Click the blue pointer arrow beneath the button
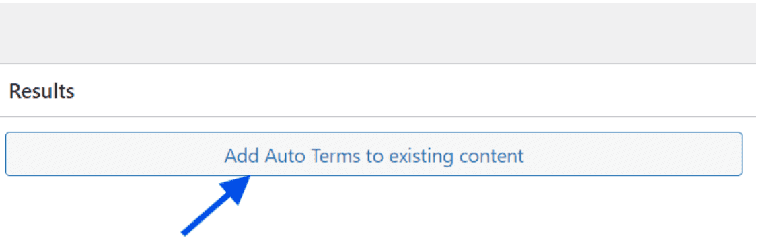Screen dimensions: 759x242 pos(215,206)
